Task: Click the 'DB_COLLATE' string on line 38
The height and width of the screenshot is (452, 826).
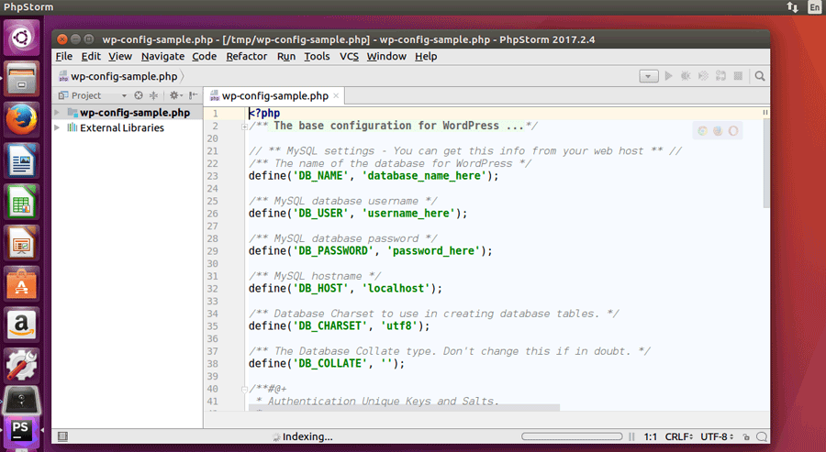Action: coord(329,364)
